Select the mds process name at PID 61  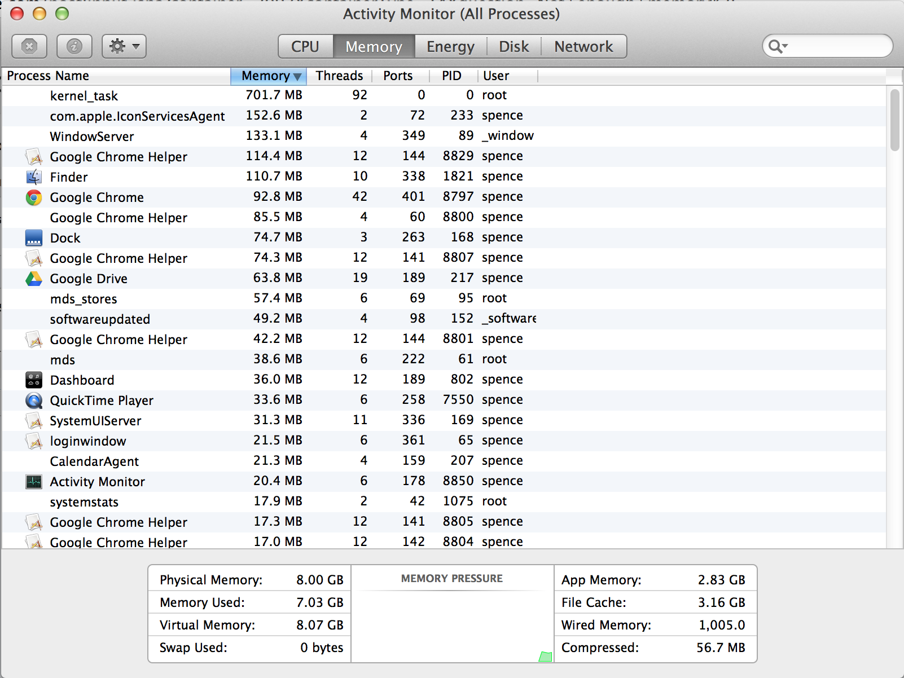(x=63, y=360)
